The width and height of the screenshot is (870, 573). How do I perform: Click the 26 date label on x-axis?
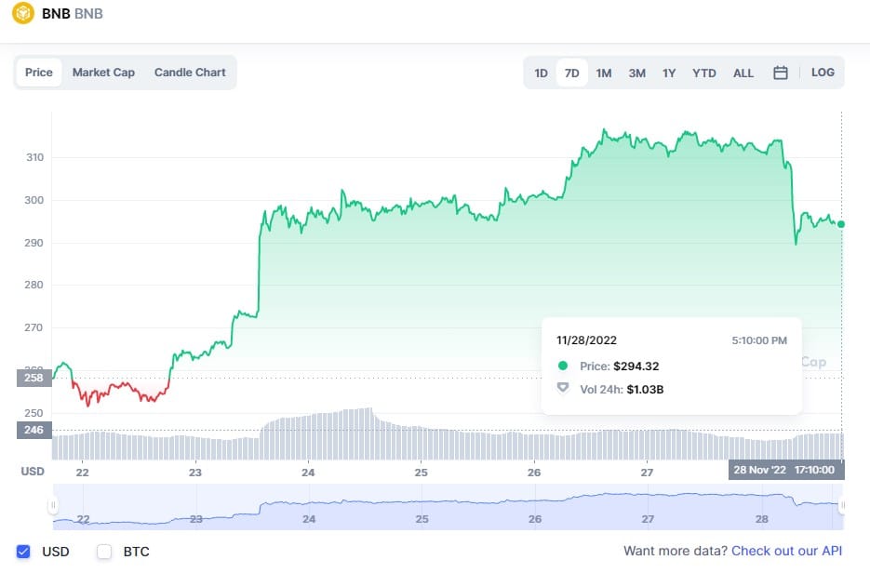[534, 473]
